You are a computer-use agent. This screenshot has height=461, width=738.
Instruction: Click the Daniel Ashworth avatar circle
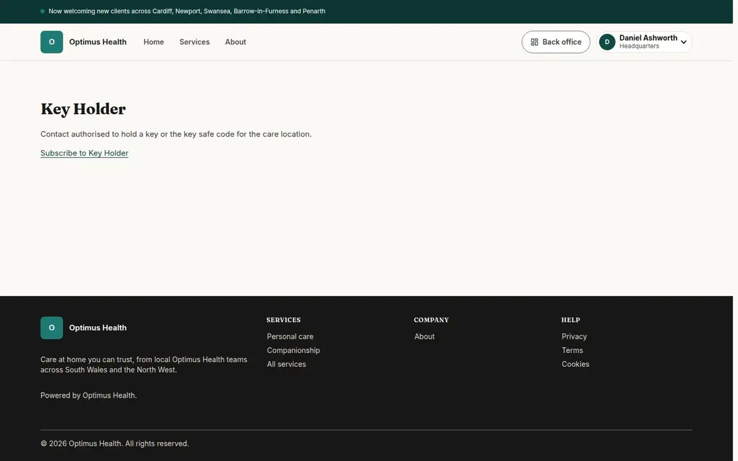pos(607,42)
